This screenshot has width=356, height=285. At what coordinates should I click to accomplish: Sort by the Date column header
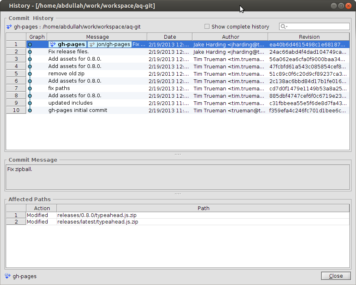(170, 37)
